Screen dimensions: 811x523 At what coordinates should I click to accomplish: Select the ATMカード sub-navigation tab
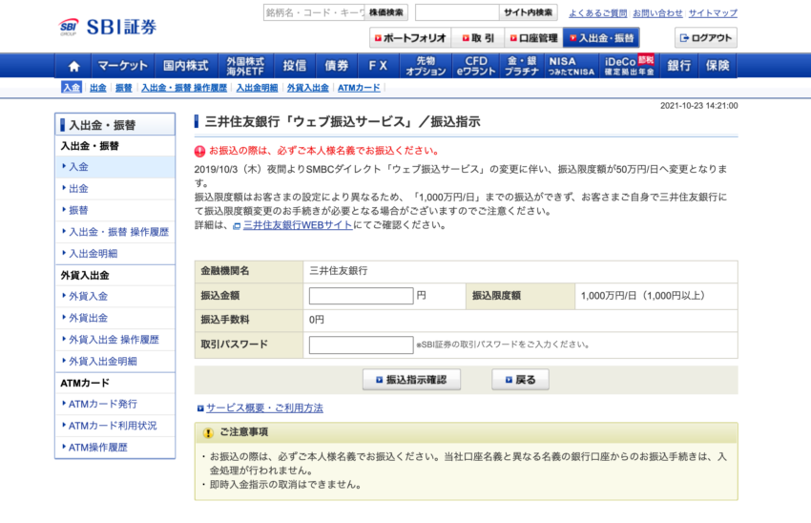[x=359, y=88]
